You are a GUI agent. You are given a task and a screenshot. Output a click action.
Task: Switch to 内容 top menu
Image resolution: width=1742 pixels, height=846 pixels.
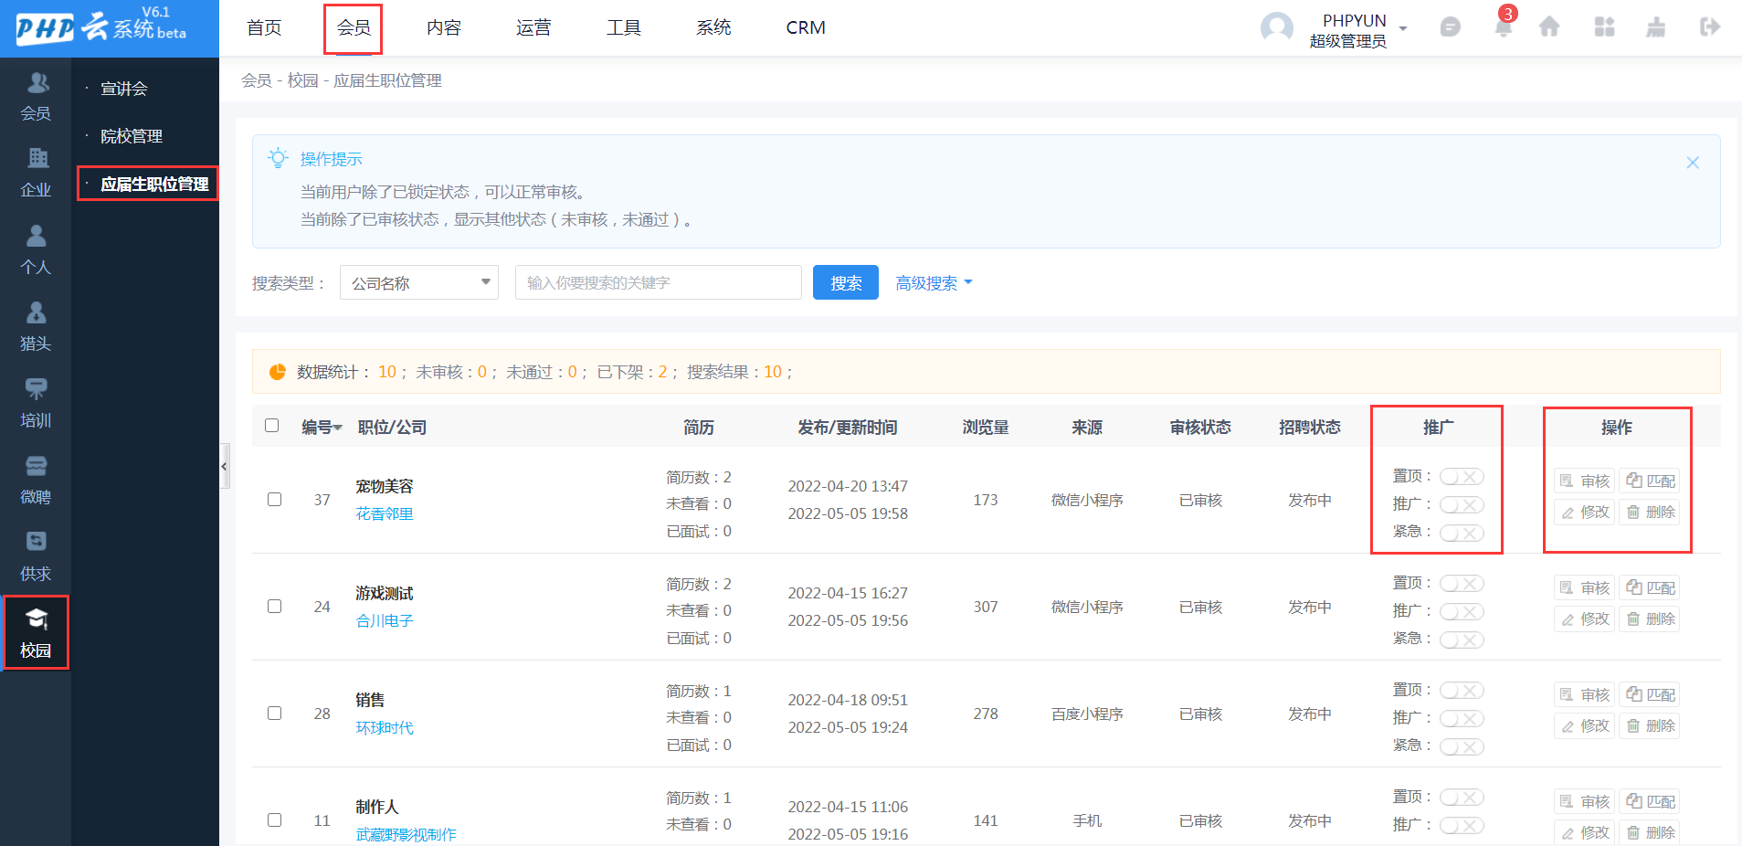[x=443, y=27]
